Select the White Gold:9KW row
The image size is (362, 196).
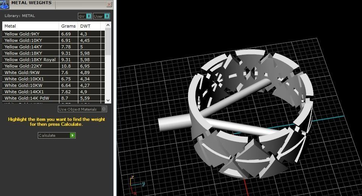click(54, 73)
